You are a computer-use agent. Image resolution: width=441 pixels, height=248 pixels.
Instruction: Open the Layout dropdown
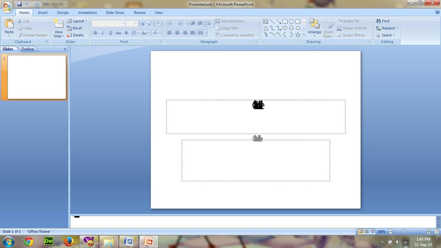[77, 21]
